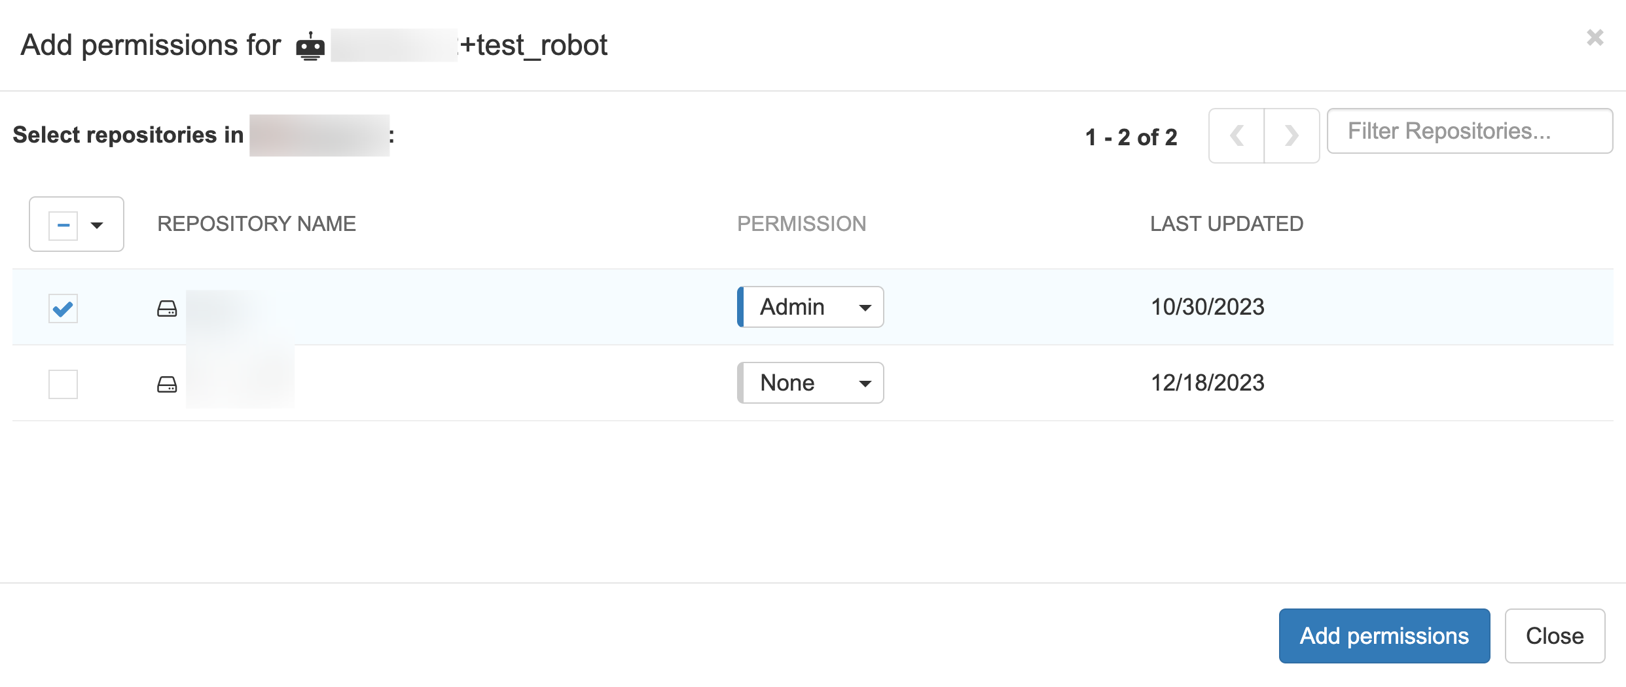This screenshot has height=687, width=1626.
Task: Sort by Permission column header
Action: click(801, 224)
